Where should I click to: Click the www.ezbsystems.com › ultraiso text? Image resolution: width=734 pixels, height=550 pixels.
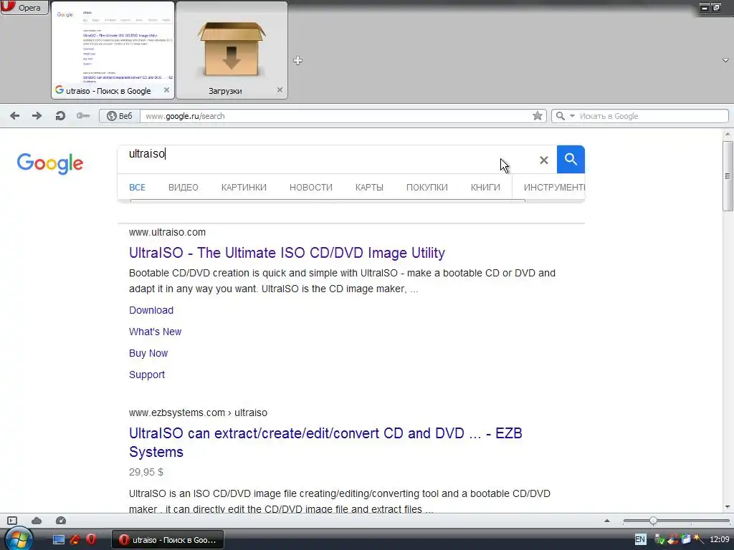coord(198,413)
